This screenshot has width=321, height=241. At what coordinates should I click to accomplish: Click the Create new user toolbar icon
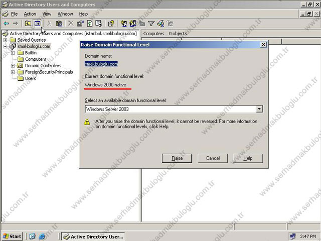pyautogui.click(x=124, y=24)
